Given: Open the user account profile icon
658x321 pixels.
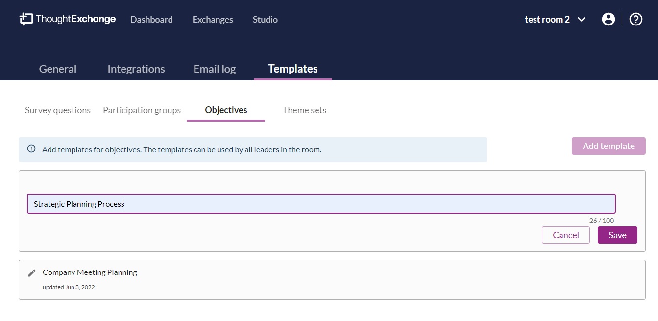Looking at the screenshot, I should (608, 19).
